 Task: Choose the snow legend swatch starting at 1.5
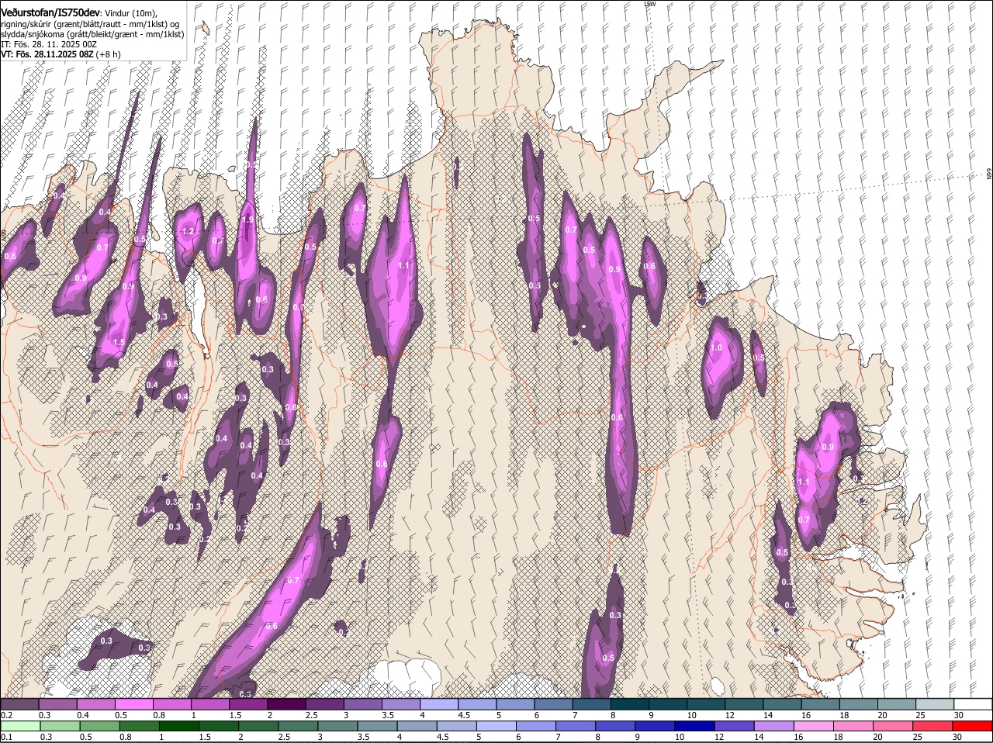(x=248, y=704)
